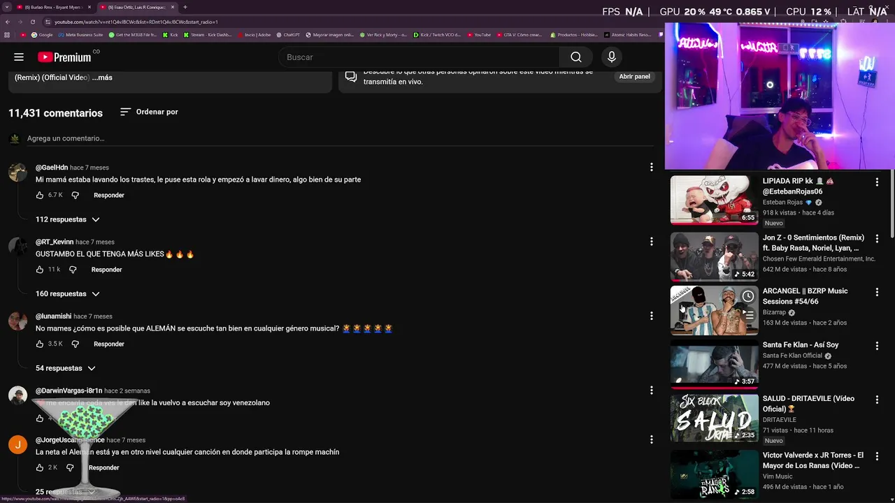Expand 112 respuestas under @GaelHdn
895x503 pixels.
68,219
